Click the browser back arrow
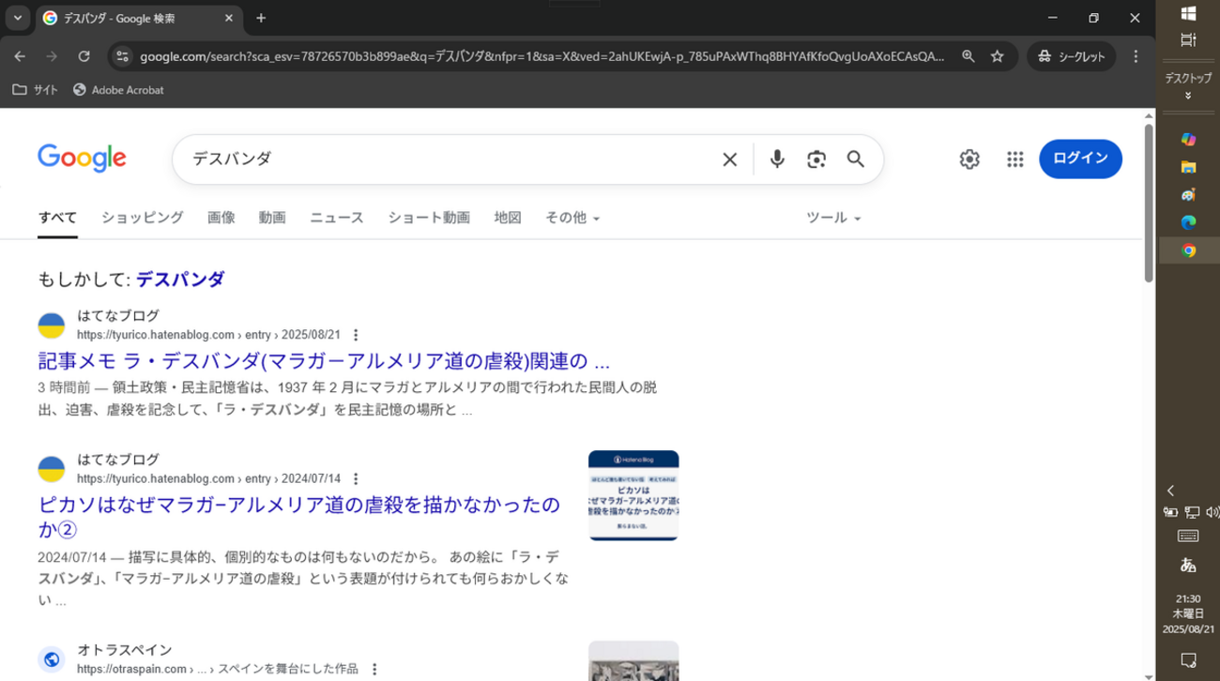 click(x=20, y=56)
